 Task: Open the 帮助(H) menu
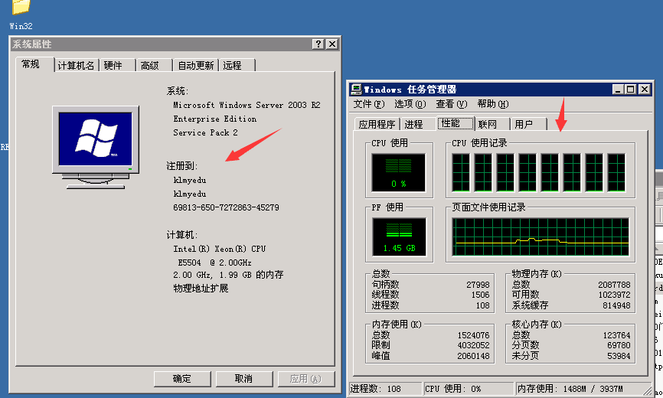(492, 104)
